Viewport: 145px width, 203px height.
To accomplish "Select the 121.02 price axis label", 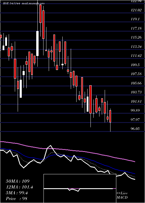I will 136,10.
